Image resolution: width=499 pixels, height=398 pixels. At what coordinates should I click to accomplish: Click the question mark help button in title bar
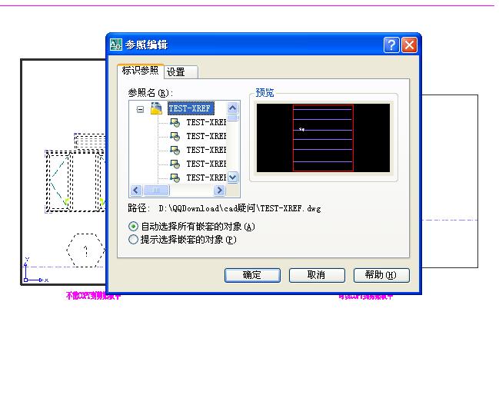[391, 45]
